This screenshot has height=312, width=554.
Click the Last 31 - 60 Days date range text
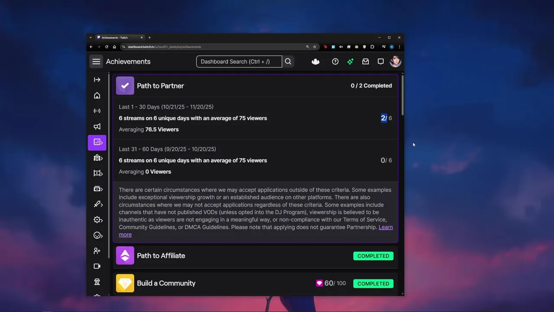tap(167, 149)
